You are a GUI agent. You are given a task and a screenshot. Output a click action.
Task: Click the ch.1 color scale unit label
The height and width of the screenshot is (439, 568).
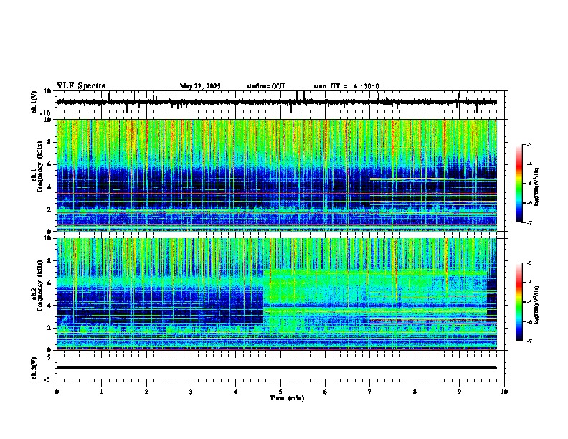[x=537, y=187]
